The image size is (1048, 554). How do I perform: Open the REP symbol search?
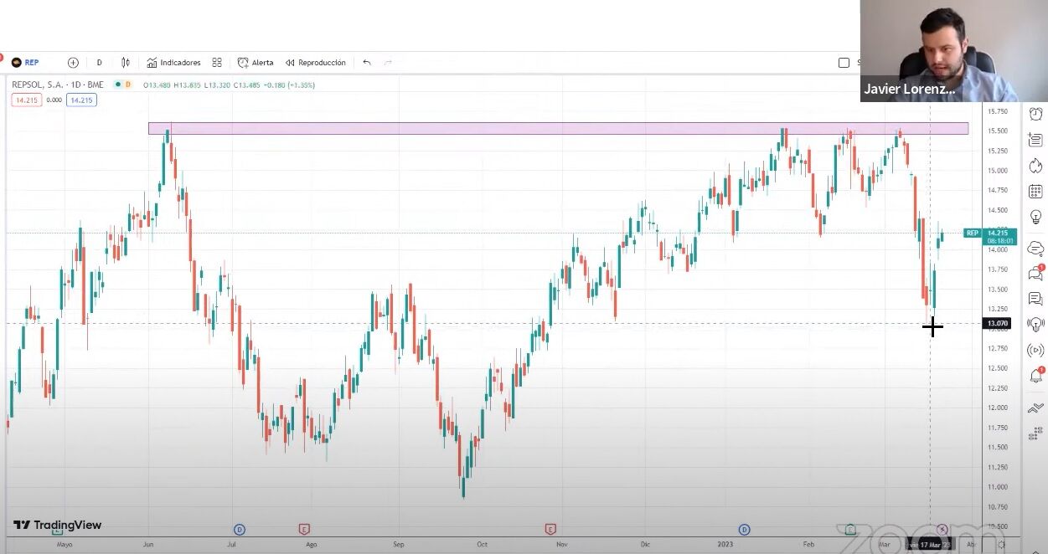pos(25,63)
